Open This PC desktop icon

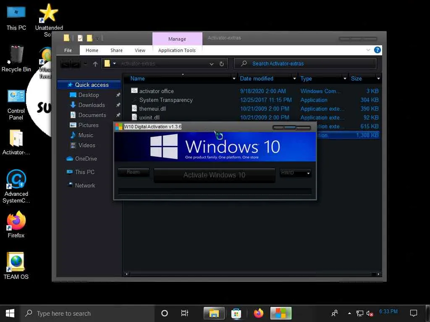pyautogui.click(x=16, y=18)
